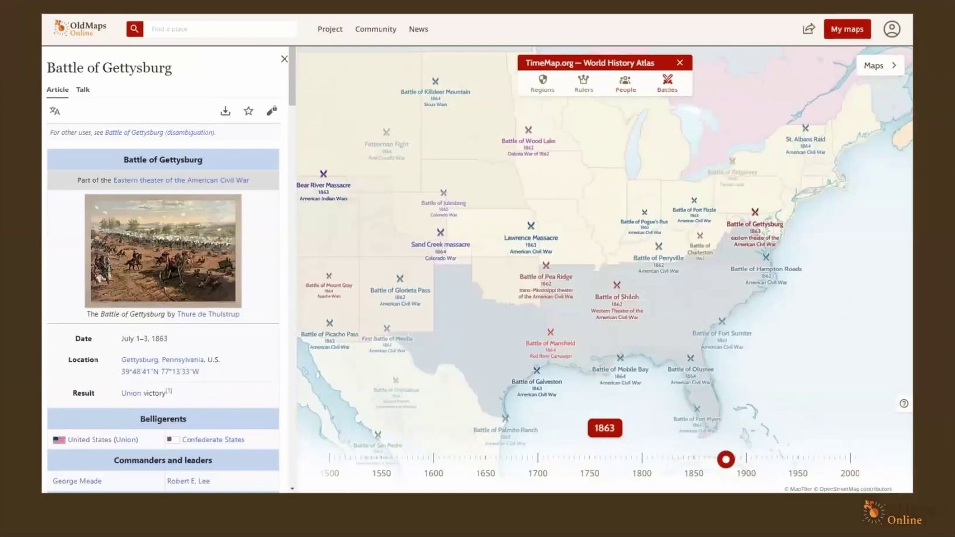Open the George Meade link
The width and height of the screenshot is (955, 537).
coord(77,481)
